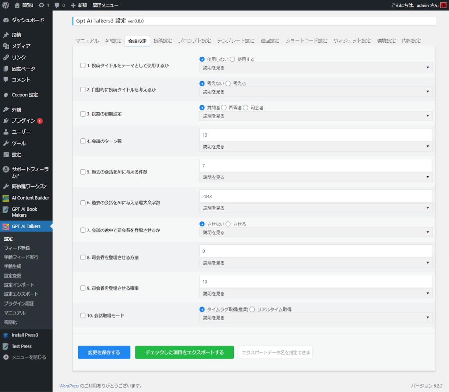
Task: Open 管理メニュー in admin bar
Action: (x=105, y=5)
